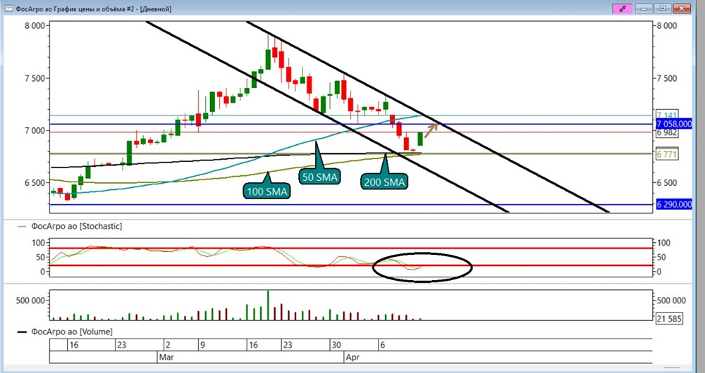The image size is (705, 373).
Task: Click the 'Apr' month label on time axis
Action: 352,358
